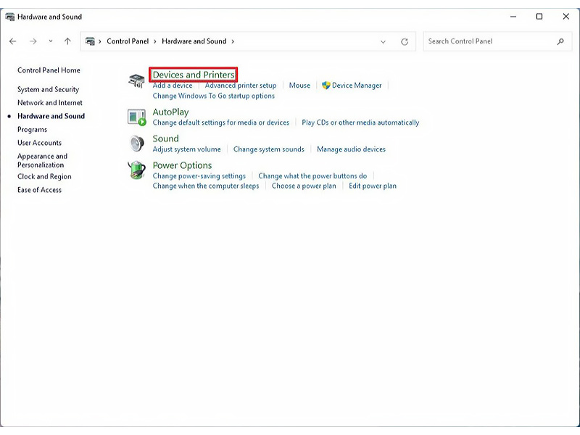The height and width of the screenshot is (435, 580).
Task: Open User Accounts category
Action: tap(40, 143)
